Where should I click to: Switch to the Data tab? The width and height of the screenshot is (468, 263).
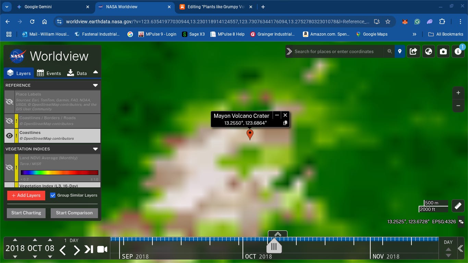(77, 73)
